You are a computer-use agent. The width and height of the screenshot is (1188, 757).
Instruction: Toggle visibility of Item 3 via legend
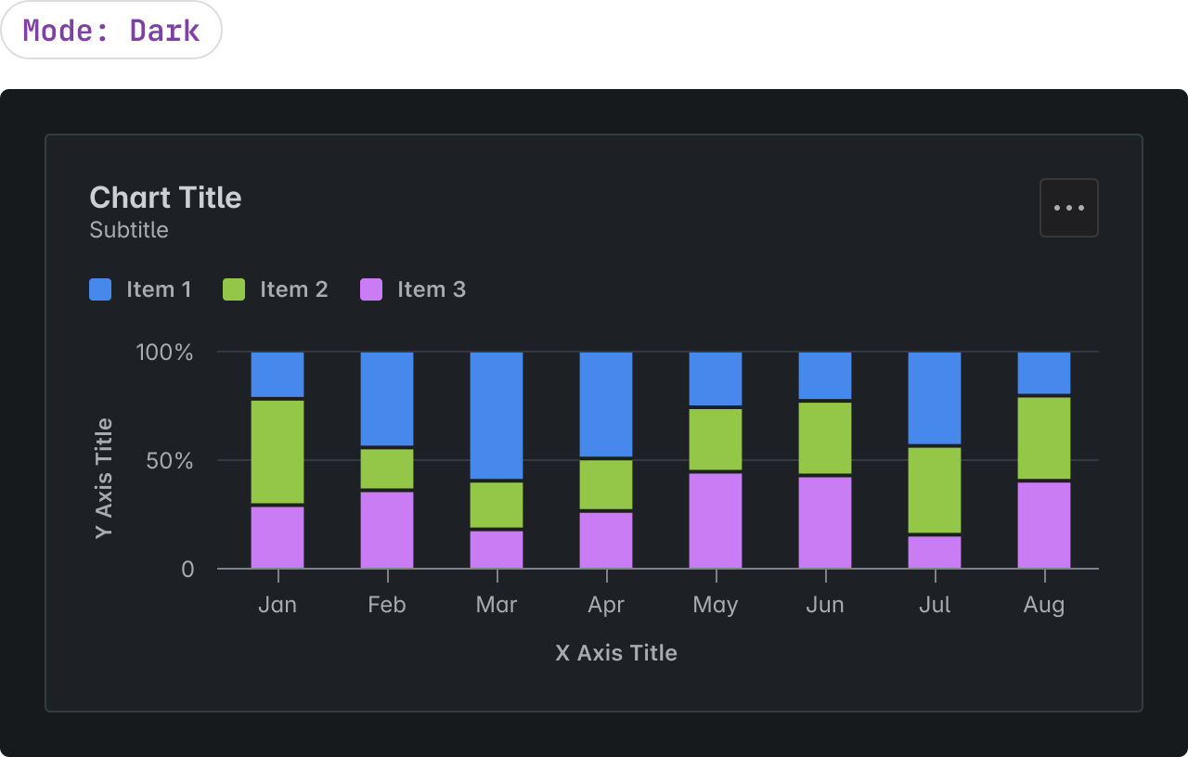(x=433, y=289)
